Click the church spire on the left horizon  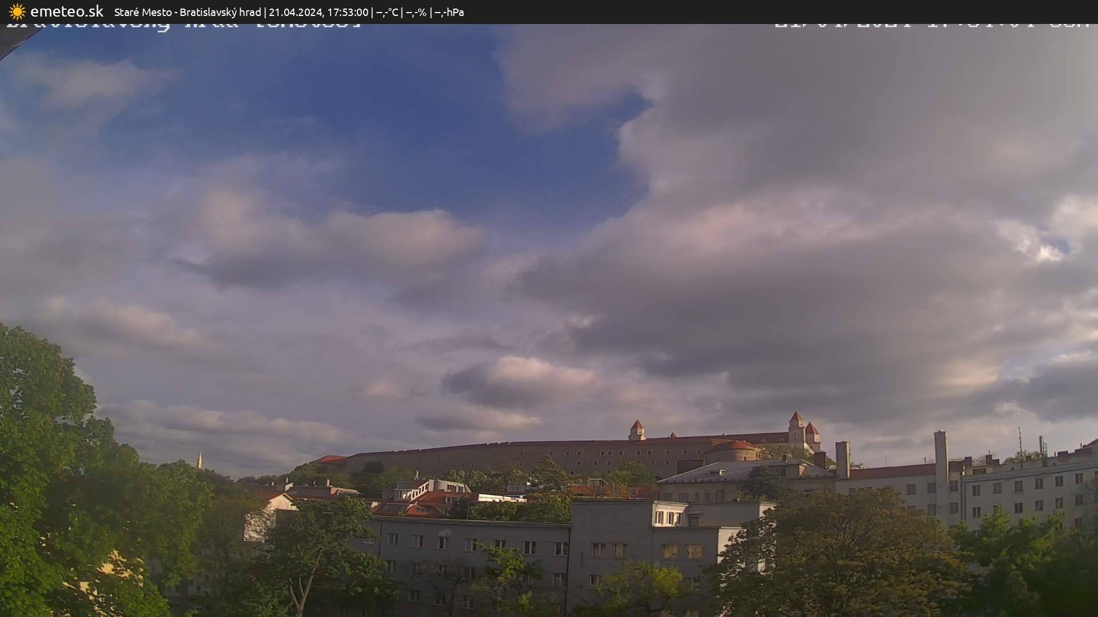(201, 457)
